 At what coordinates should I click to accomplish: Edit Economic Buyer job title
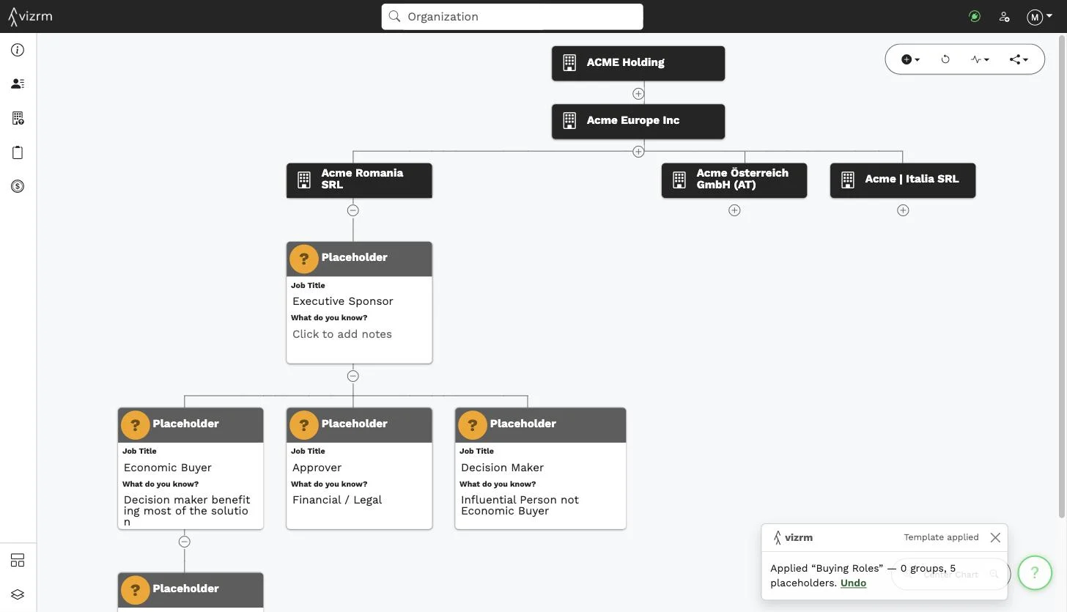[x=168, y=468]
